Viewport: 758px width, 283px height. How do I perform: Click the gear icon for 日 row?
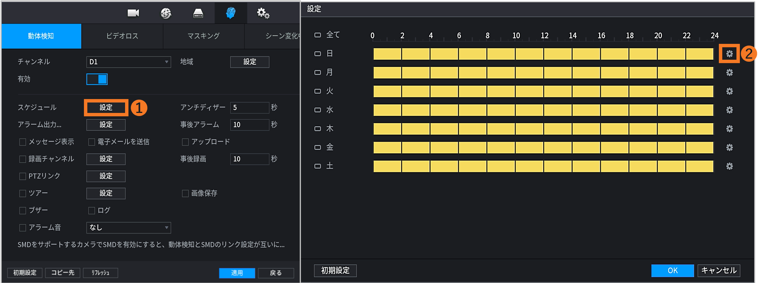(x=729, y=54)
